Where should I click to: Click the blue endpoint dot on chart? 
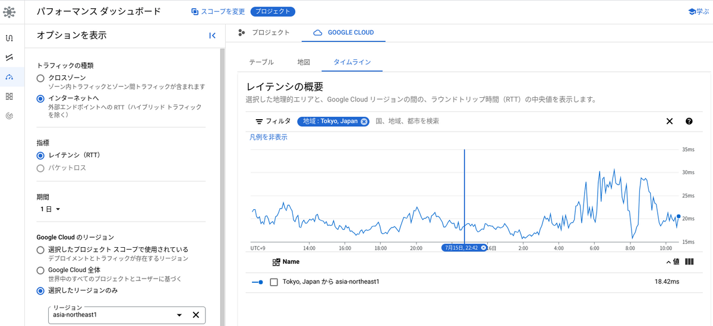pos(679,216)
